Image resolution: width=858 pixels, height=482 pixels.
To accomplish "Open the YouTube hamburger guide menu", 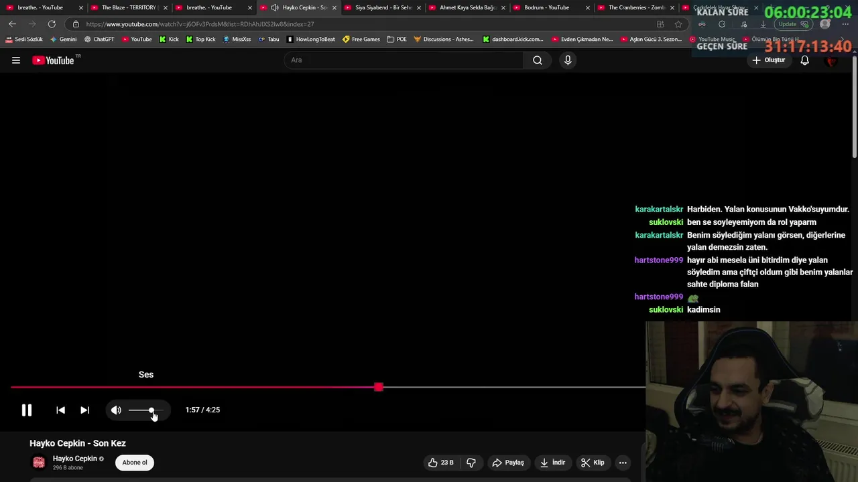I will pos(16,60).
